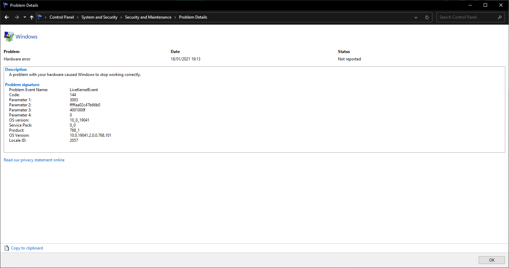Click the clipboard icon next to Copy to clipboard
509x268 pixels.
pos(6,248)
